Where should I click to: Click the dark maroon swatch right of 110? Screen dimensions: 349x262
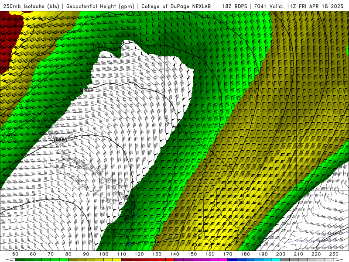coord(126,260)
